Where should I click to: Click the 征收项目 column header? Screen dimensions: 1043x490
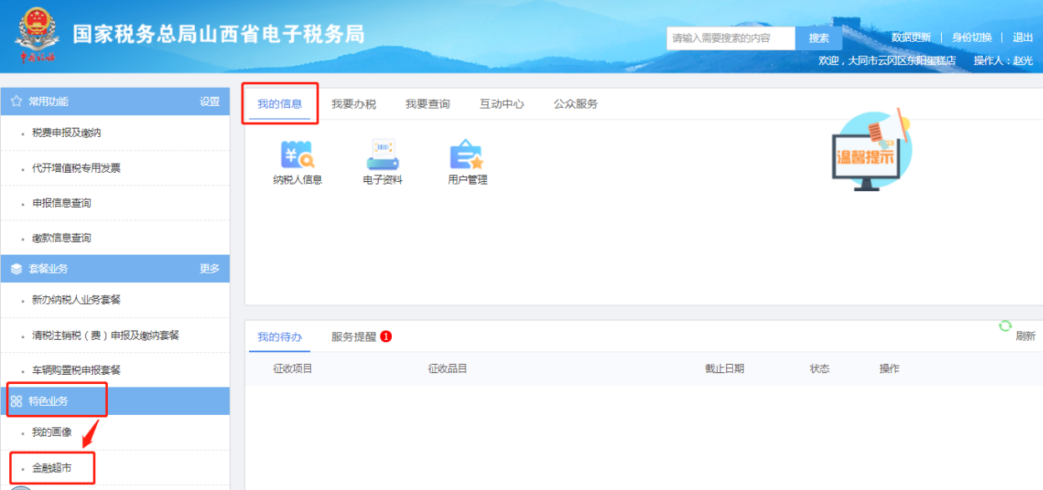click(x=293, y=368)
